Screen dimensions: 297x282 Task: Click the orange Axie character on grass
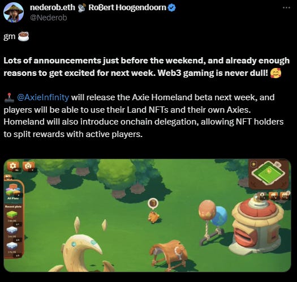pos(154,216)
